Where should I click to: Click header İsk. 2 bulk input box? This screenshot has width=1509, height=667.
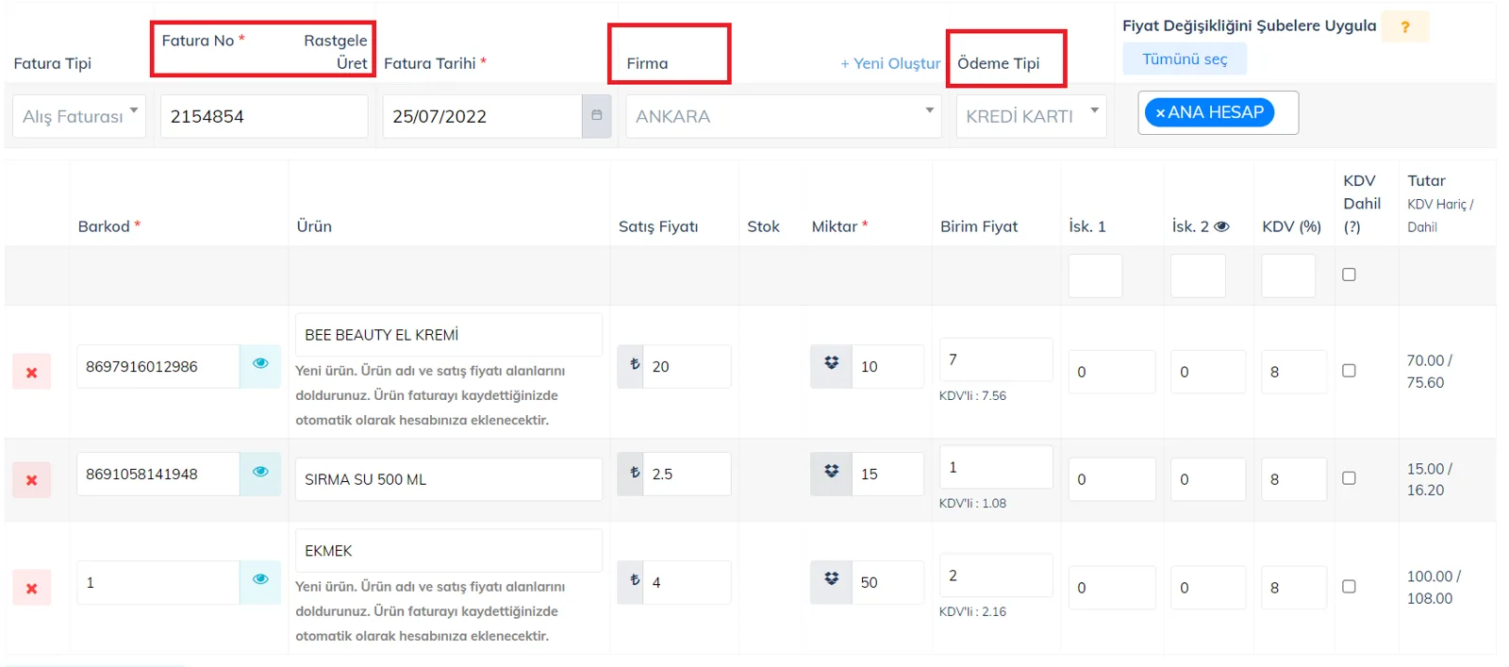(x=1198, y=275)
